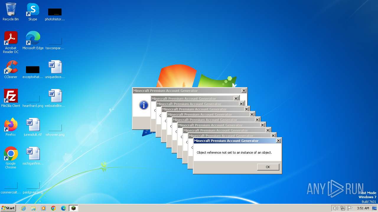This screenshot has width=378, height=212.
Task: Select the Google Chrome desktop shortcut
Action: coord(11,158)
